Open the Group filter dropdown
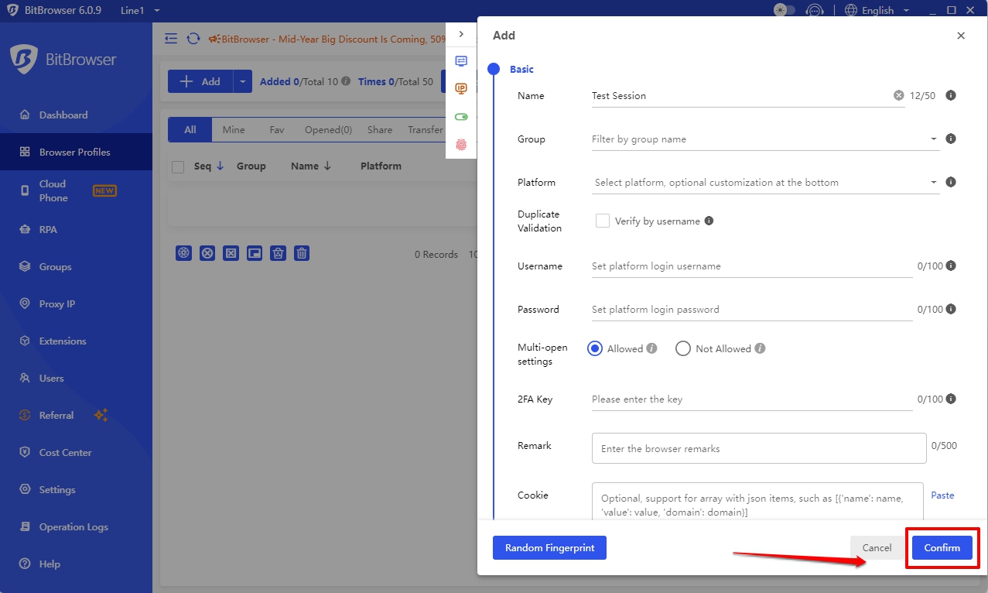The height and width of the screenshot is (593, 988). 765,139
